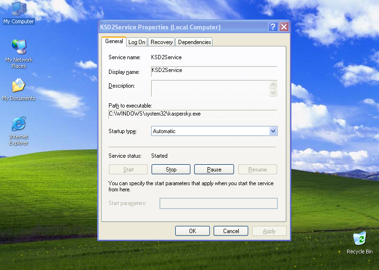Open the My Computer desktop icon
Image resolution: width=379 pixels, height=270 pixels.
18,9
